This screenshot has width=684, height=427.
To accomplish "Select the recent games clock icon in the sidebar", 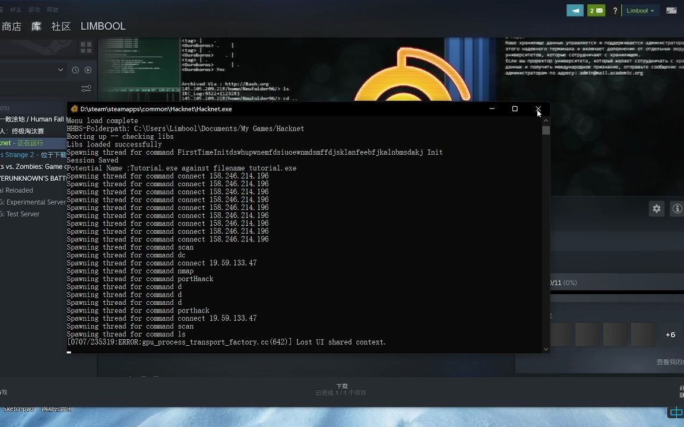I will click(75, 70).
